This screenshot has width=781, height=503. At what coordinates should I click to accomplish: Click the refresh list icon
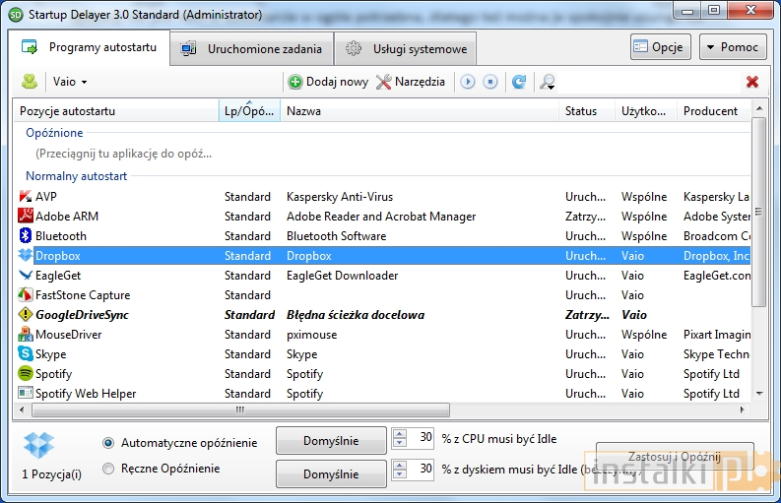[519, 82]
